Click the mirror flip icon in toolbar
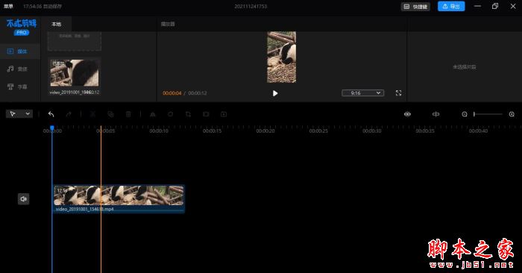The height and width of the screenshot is (273, 522). tap(152, 114)
